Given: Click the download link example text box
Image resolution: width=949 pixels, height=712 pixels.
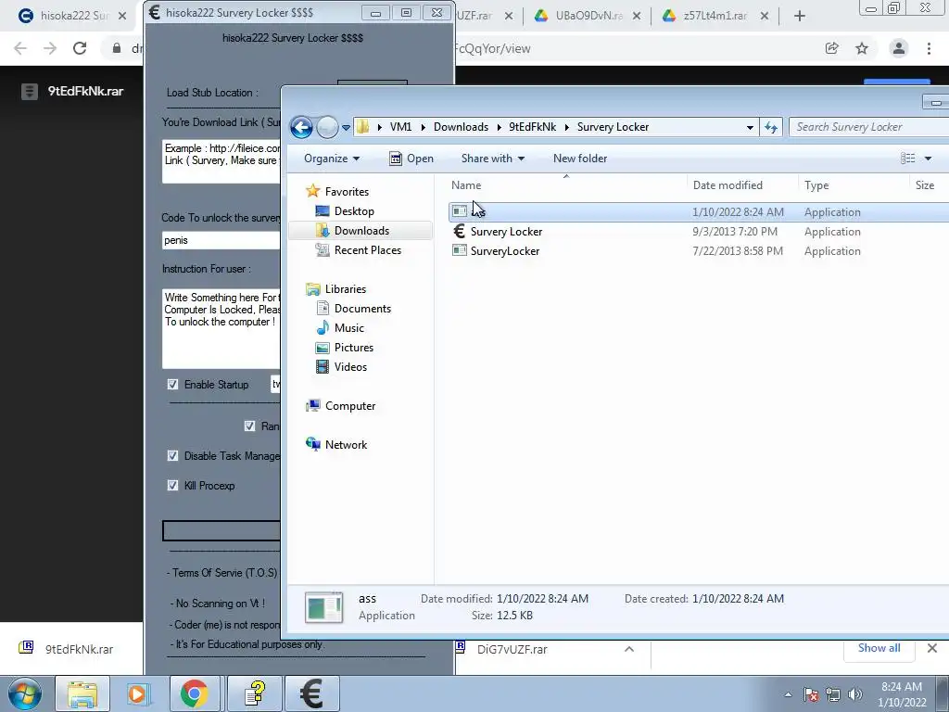Looking at the screenshot, I should (221, 161).
